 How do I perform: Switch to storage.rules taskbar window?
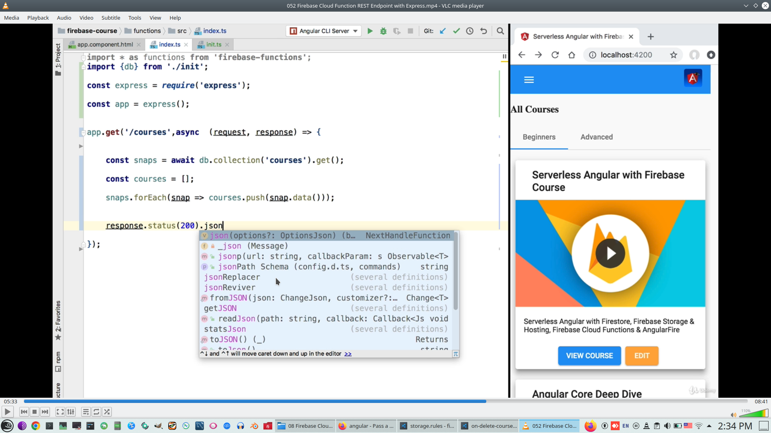tap(428, 426)
